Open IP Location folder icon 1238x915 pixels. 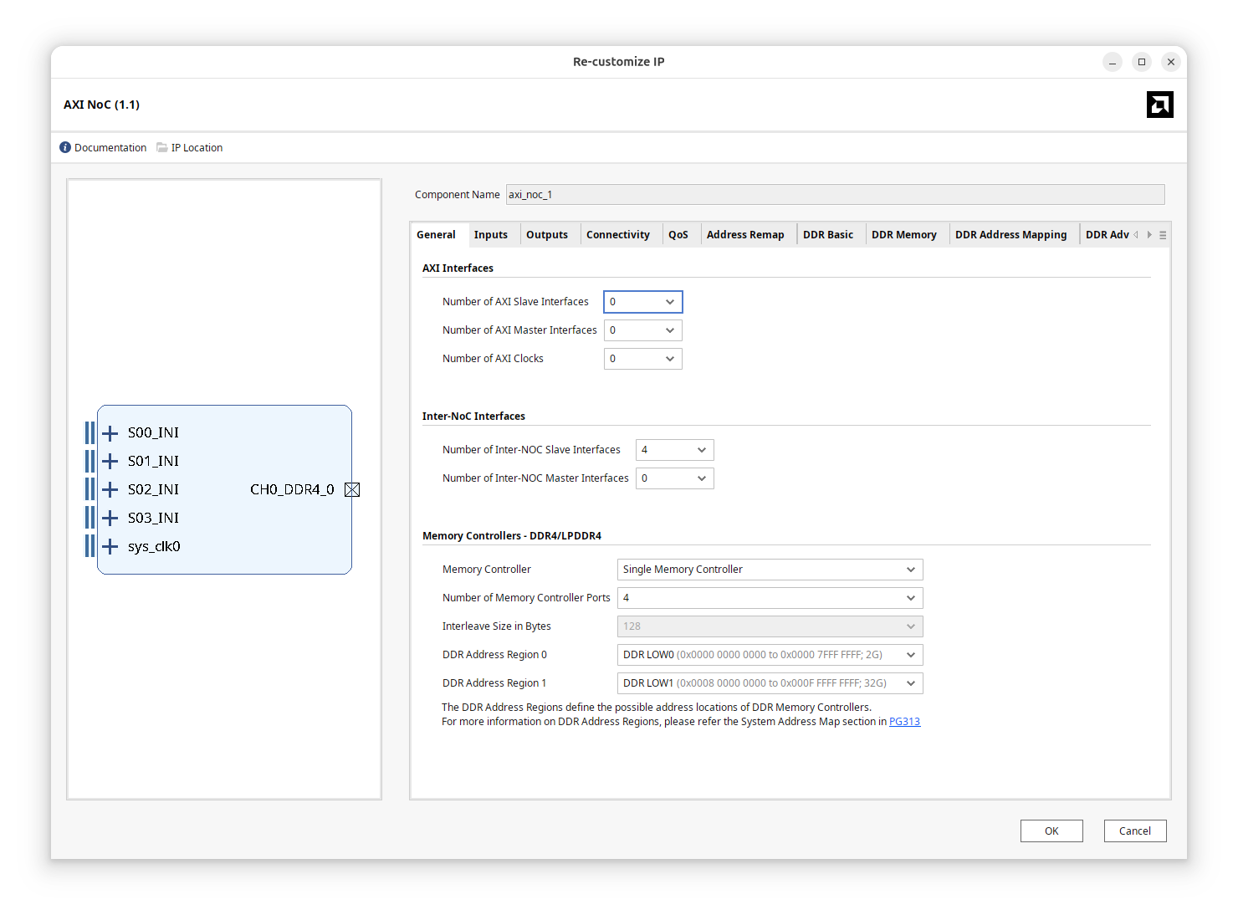pyautogui.click(x=162, y=148)
